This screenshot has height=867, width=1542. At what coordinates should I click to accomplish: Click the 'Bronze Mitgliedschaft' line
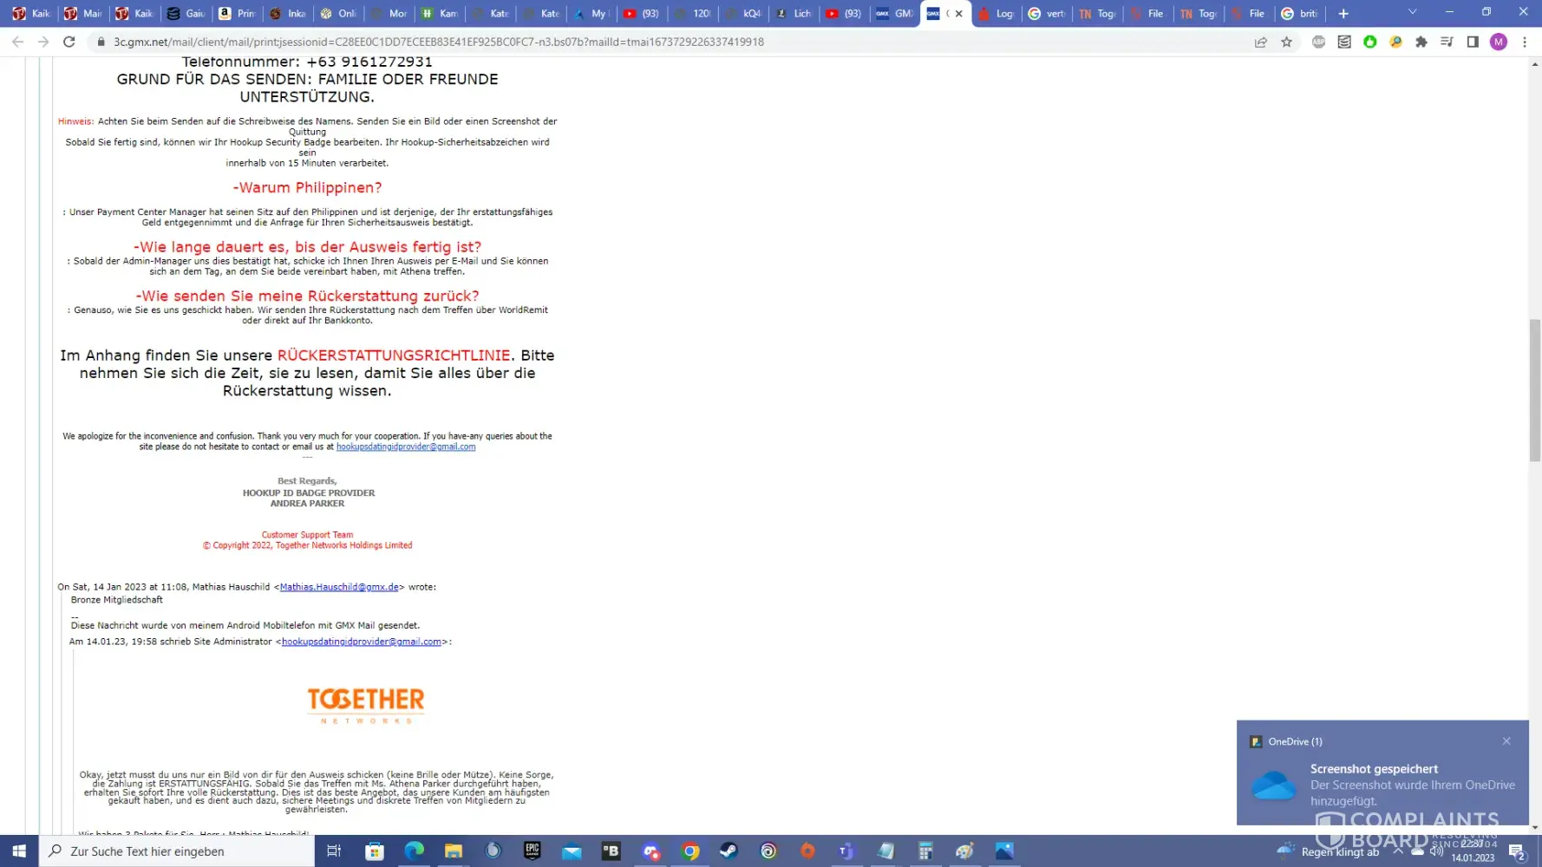[x=117, y=600]
